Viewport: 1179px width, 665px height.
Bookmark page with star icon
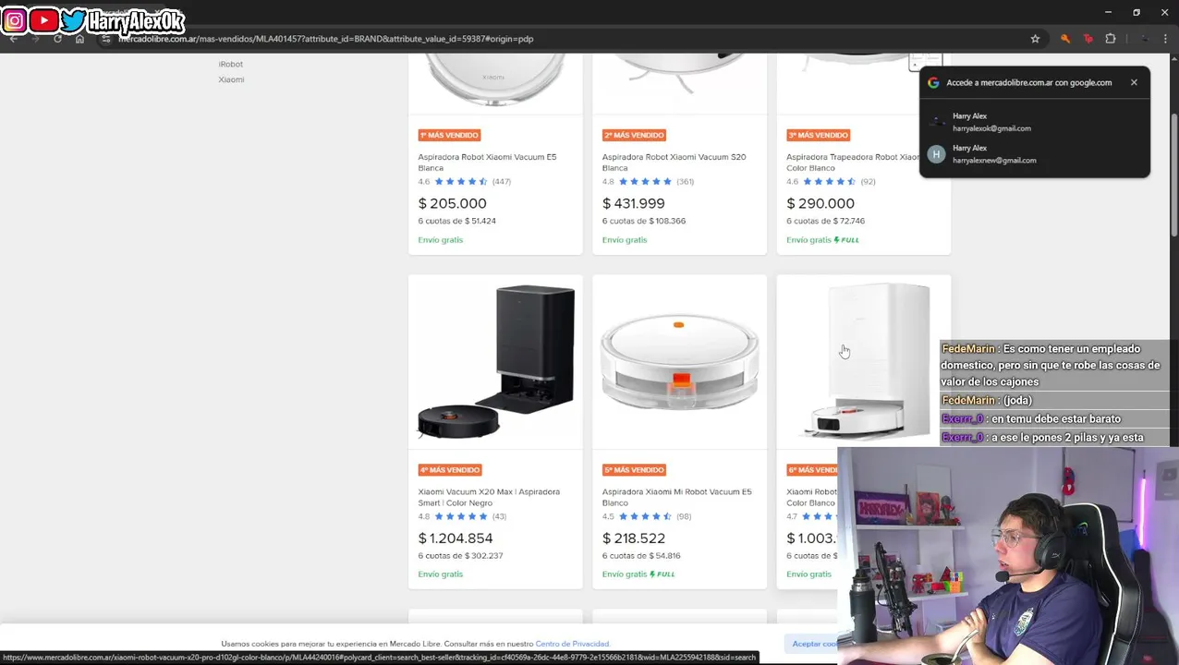(x=1035, y=39)
